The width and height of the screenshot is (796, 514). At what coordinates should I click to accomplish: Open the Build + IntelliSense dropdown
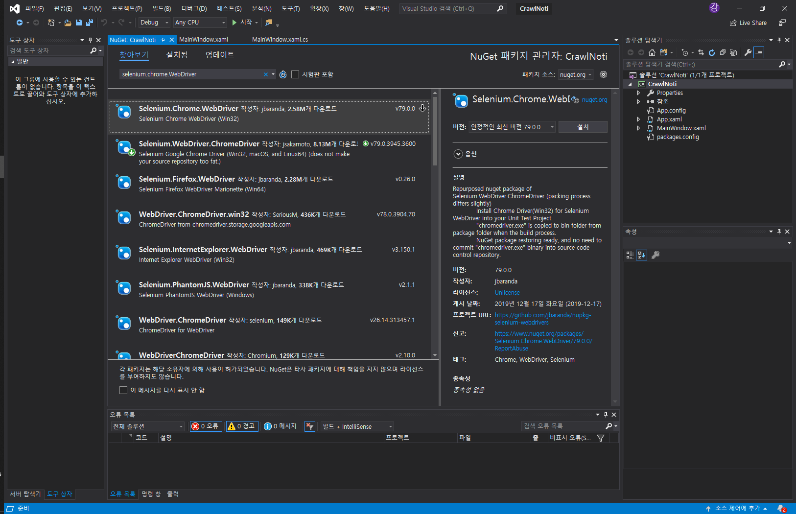coord(357,426)
